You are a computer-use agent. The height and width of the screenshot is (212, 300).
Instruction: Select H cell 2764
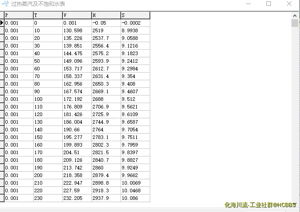tap(106, 130)
